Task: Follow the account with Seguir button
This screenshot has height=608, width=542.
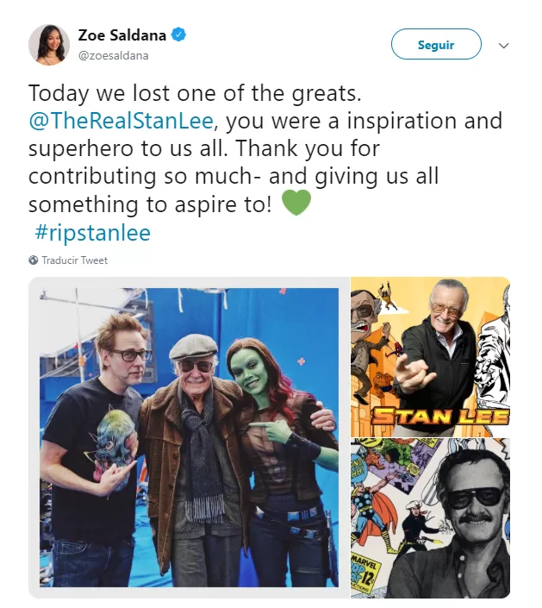Action: click(x=436, y=44)
